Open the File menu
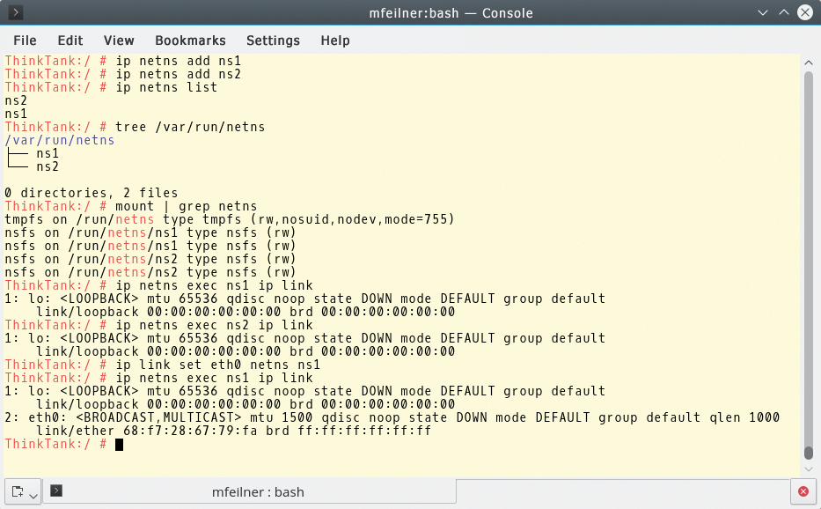The image size is (821, 509). tap(24, 41)
